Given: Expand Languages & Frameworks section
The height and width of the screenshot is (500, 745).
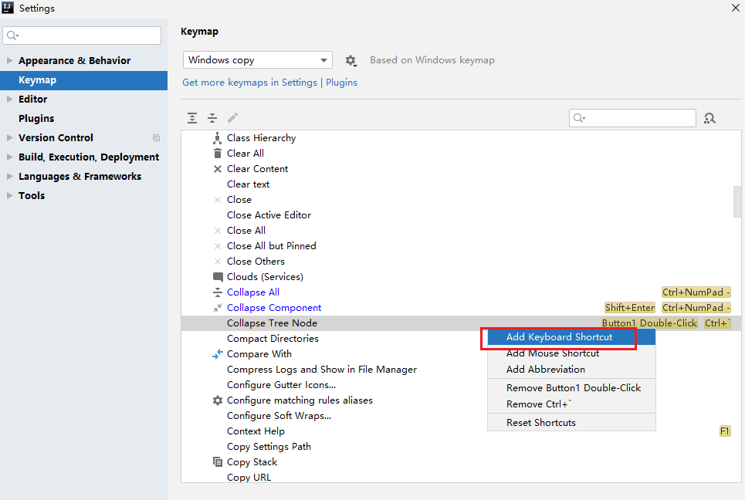Looking at the screenshot, I should point(9,176).
